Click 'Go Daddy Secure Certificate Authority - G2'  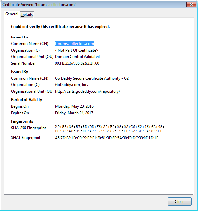(x=92, y=78)
